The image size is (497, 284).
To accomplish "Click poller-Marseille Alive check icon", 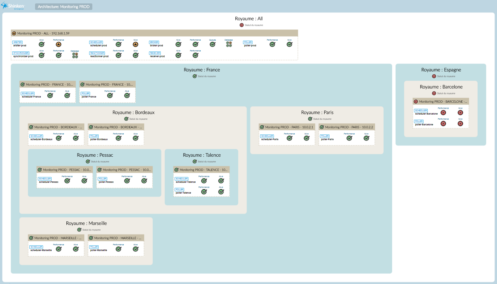I will (135, 249).
